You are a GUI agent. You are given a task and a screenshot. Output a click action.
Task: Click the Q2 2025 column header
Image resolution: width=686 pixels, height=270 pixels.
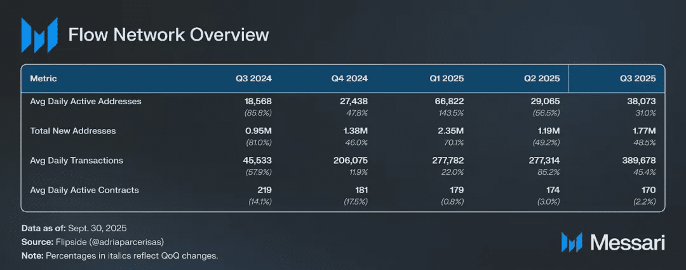click(541, 79)
